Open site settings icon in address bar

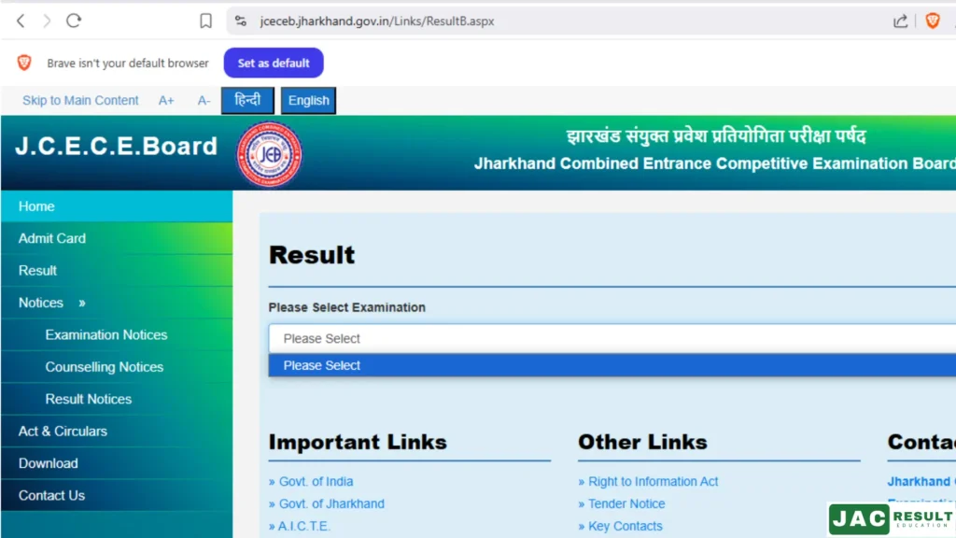(241, 21)
